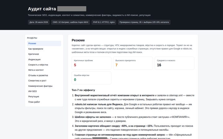Viewport: 223px width, 139px height.
Task: Click the PHP 8.2, HTTP/2, nginx badge
Action: point(104,22)
